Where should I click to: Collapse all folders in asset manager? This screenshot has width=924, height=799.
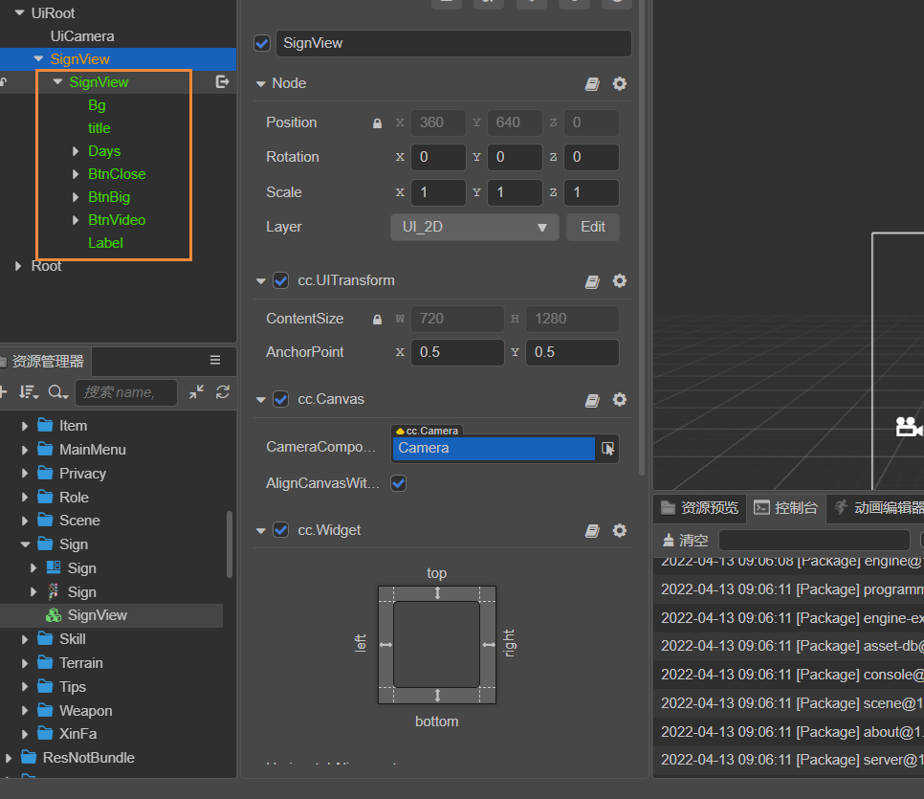(x=196, y=391)
